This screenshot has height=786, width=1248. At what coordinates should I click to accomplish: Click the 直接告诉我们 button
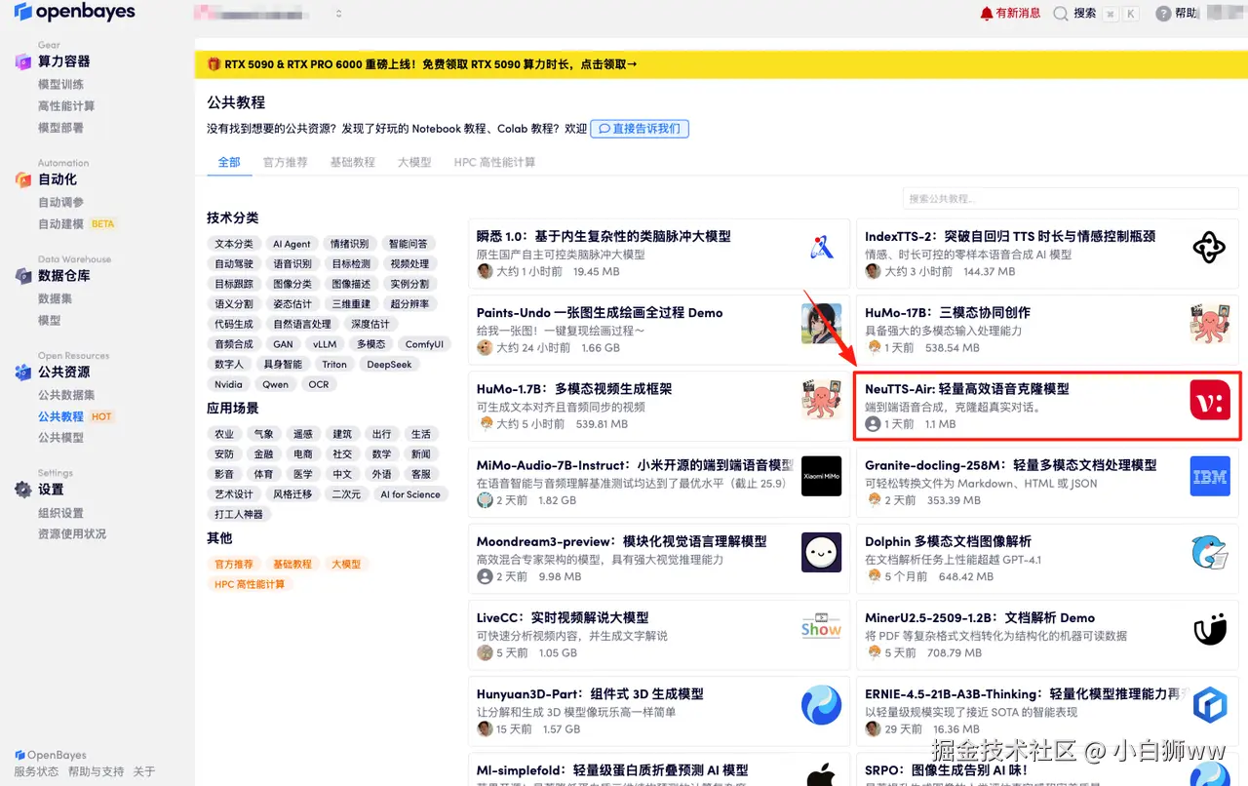pos(640,129)
